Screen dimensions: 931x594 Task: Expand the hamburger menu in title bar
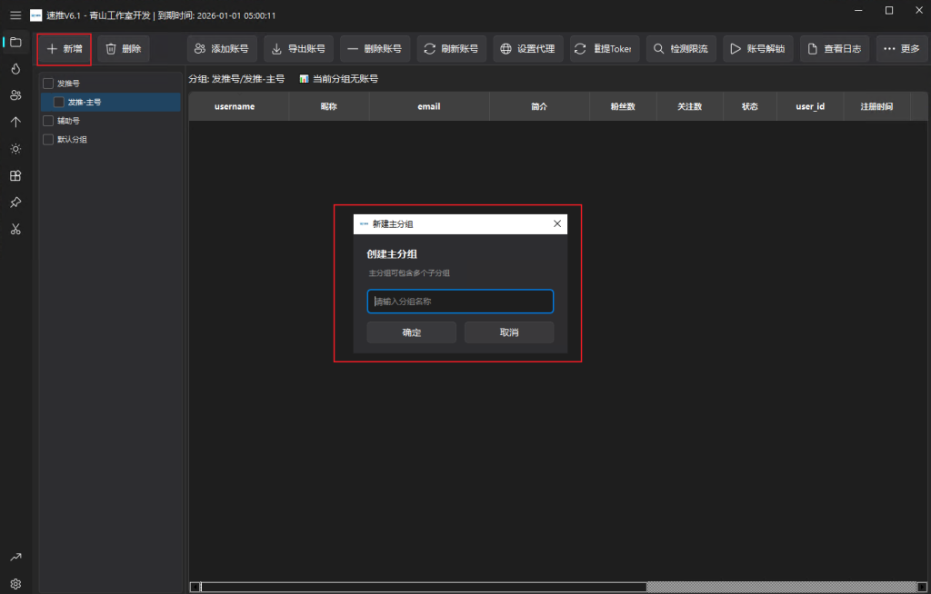click(x=15, y=15)
